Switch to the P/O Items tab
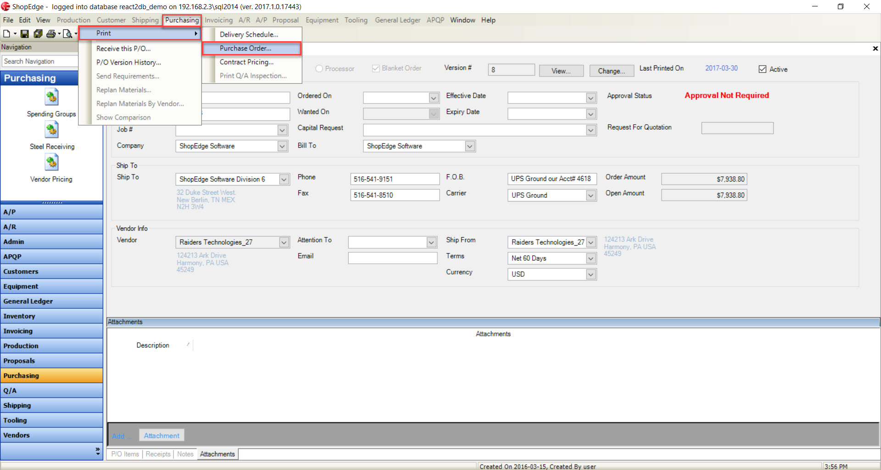 coord(125,454)
